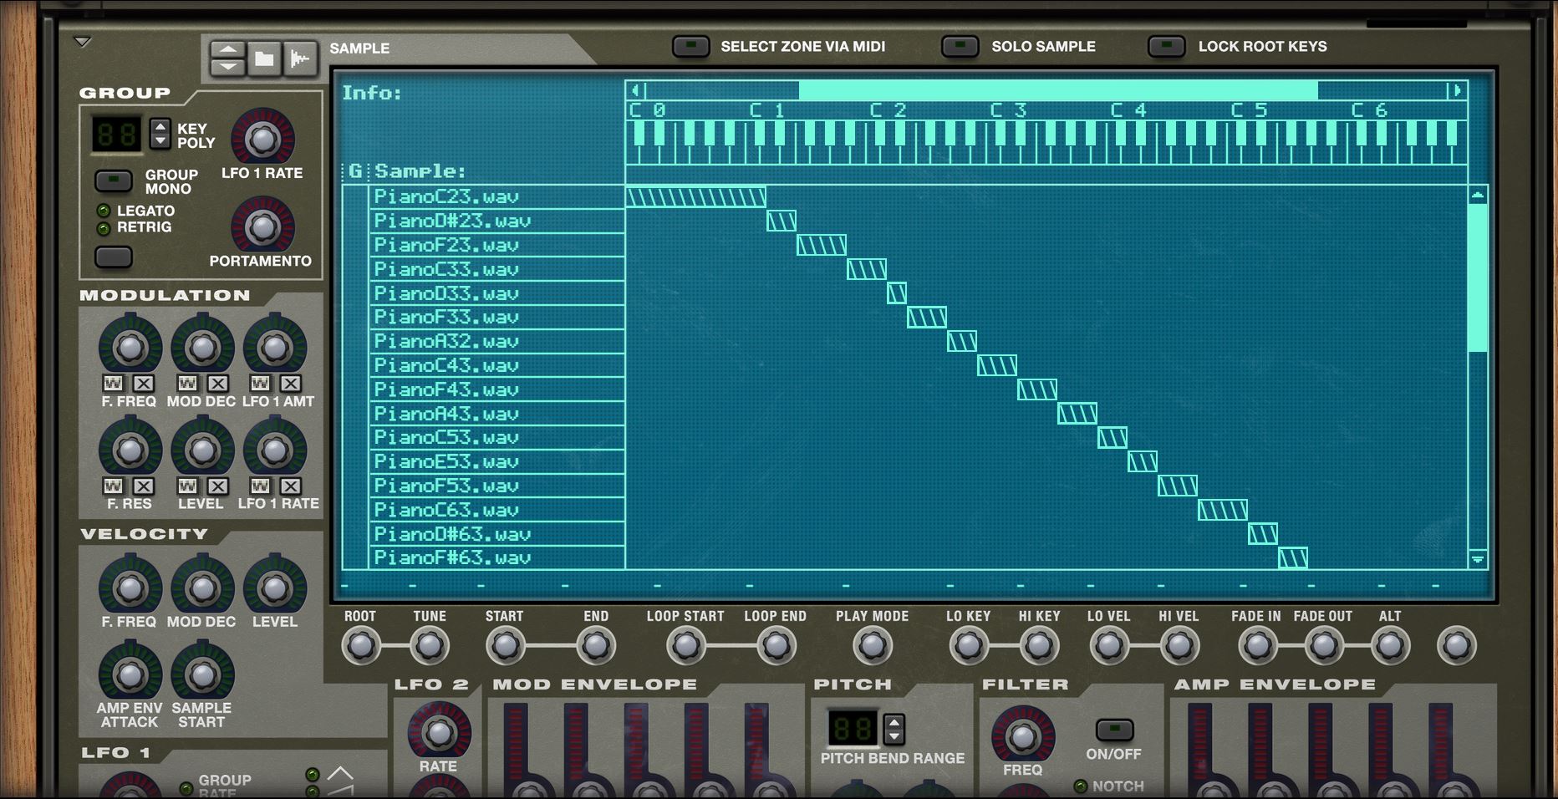Click the Legato/Retrig mode selector button
This screenshot has width=1558, height=799.
coord(114,257)
